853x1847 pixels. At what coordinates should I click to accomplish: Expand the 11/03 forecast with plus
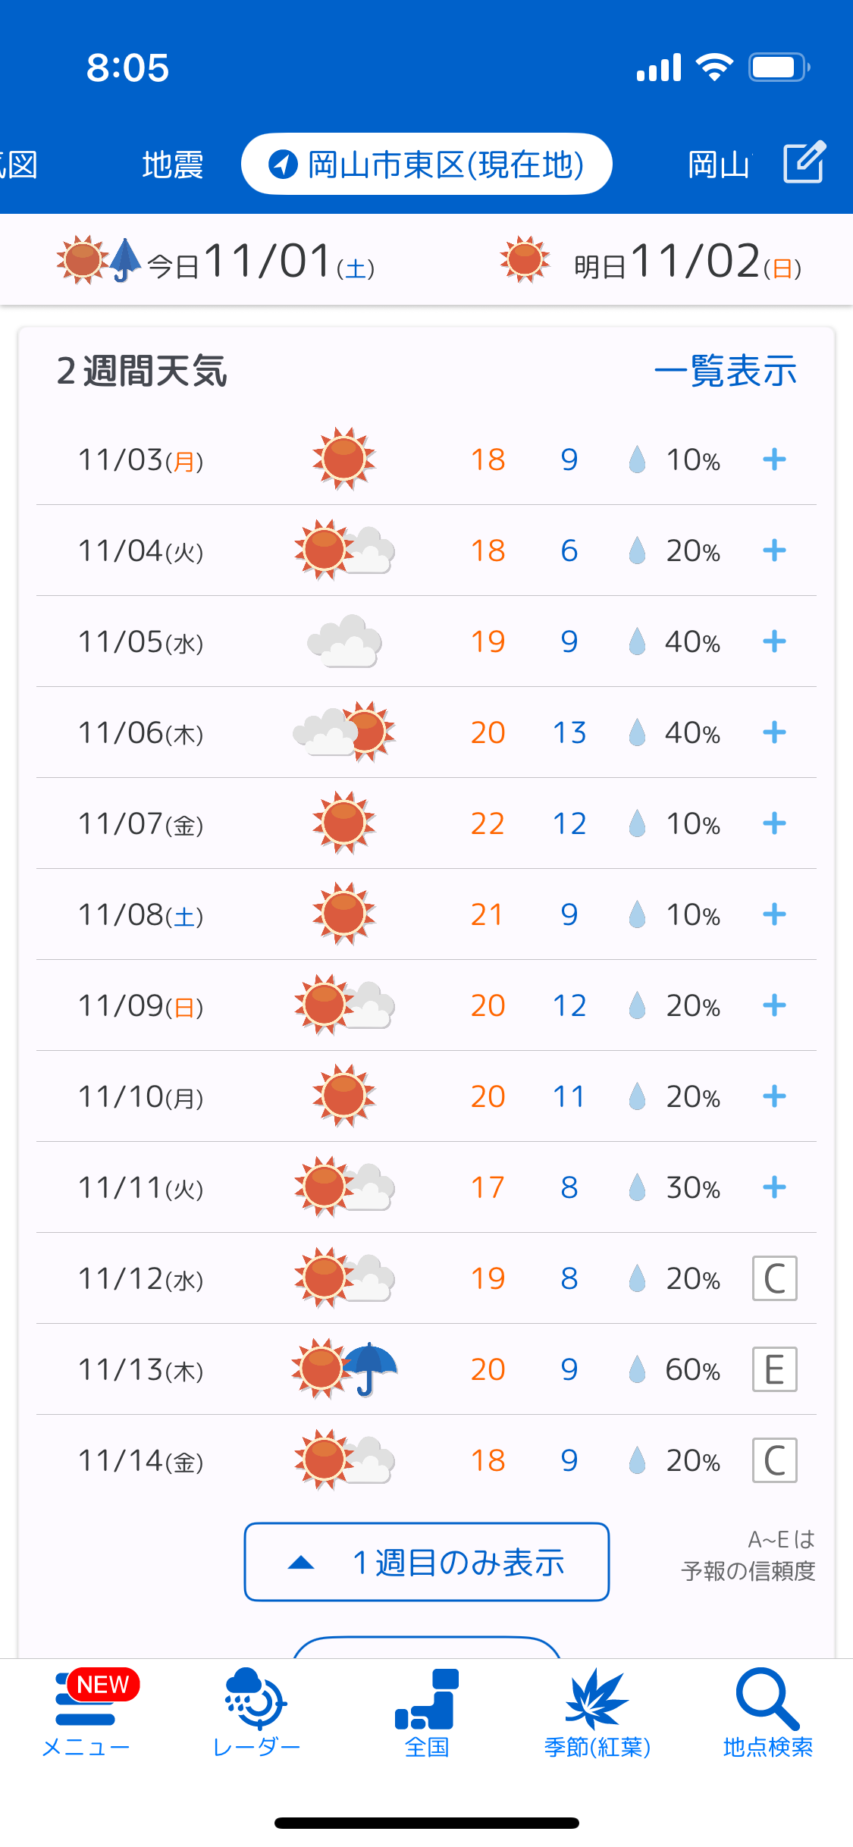pyautogui.click(x=774, y=459)
